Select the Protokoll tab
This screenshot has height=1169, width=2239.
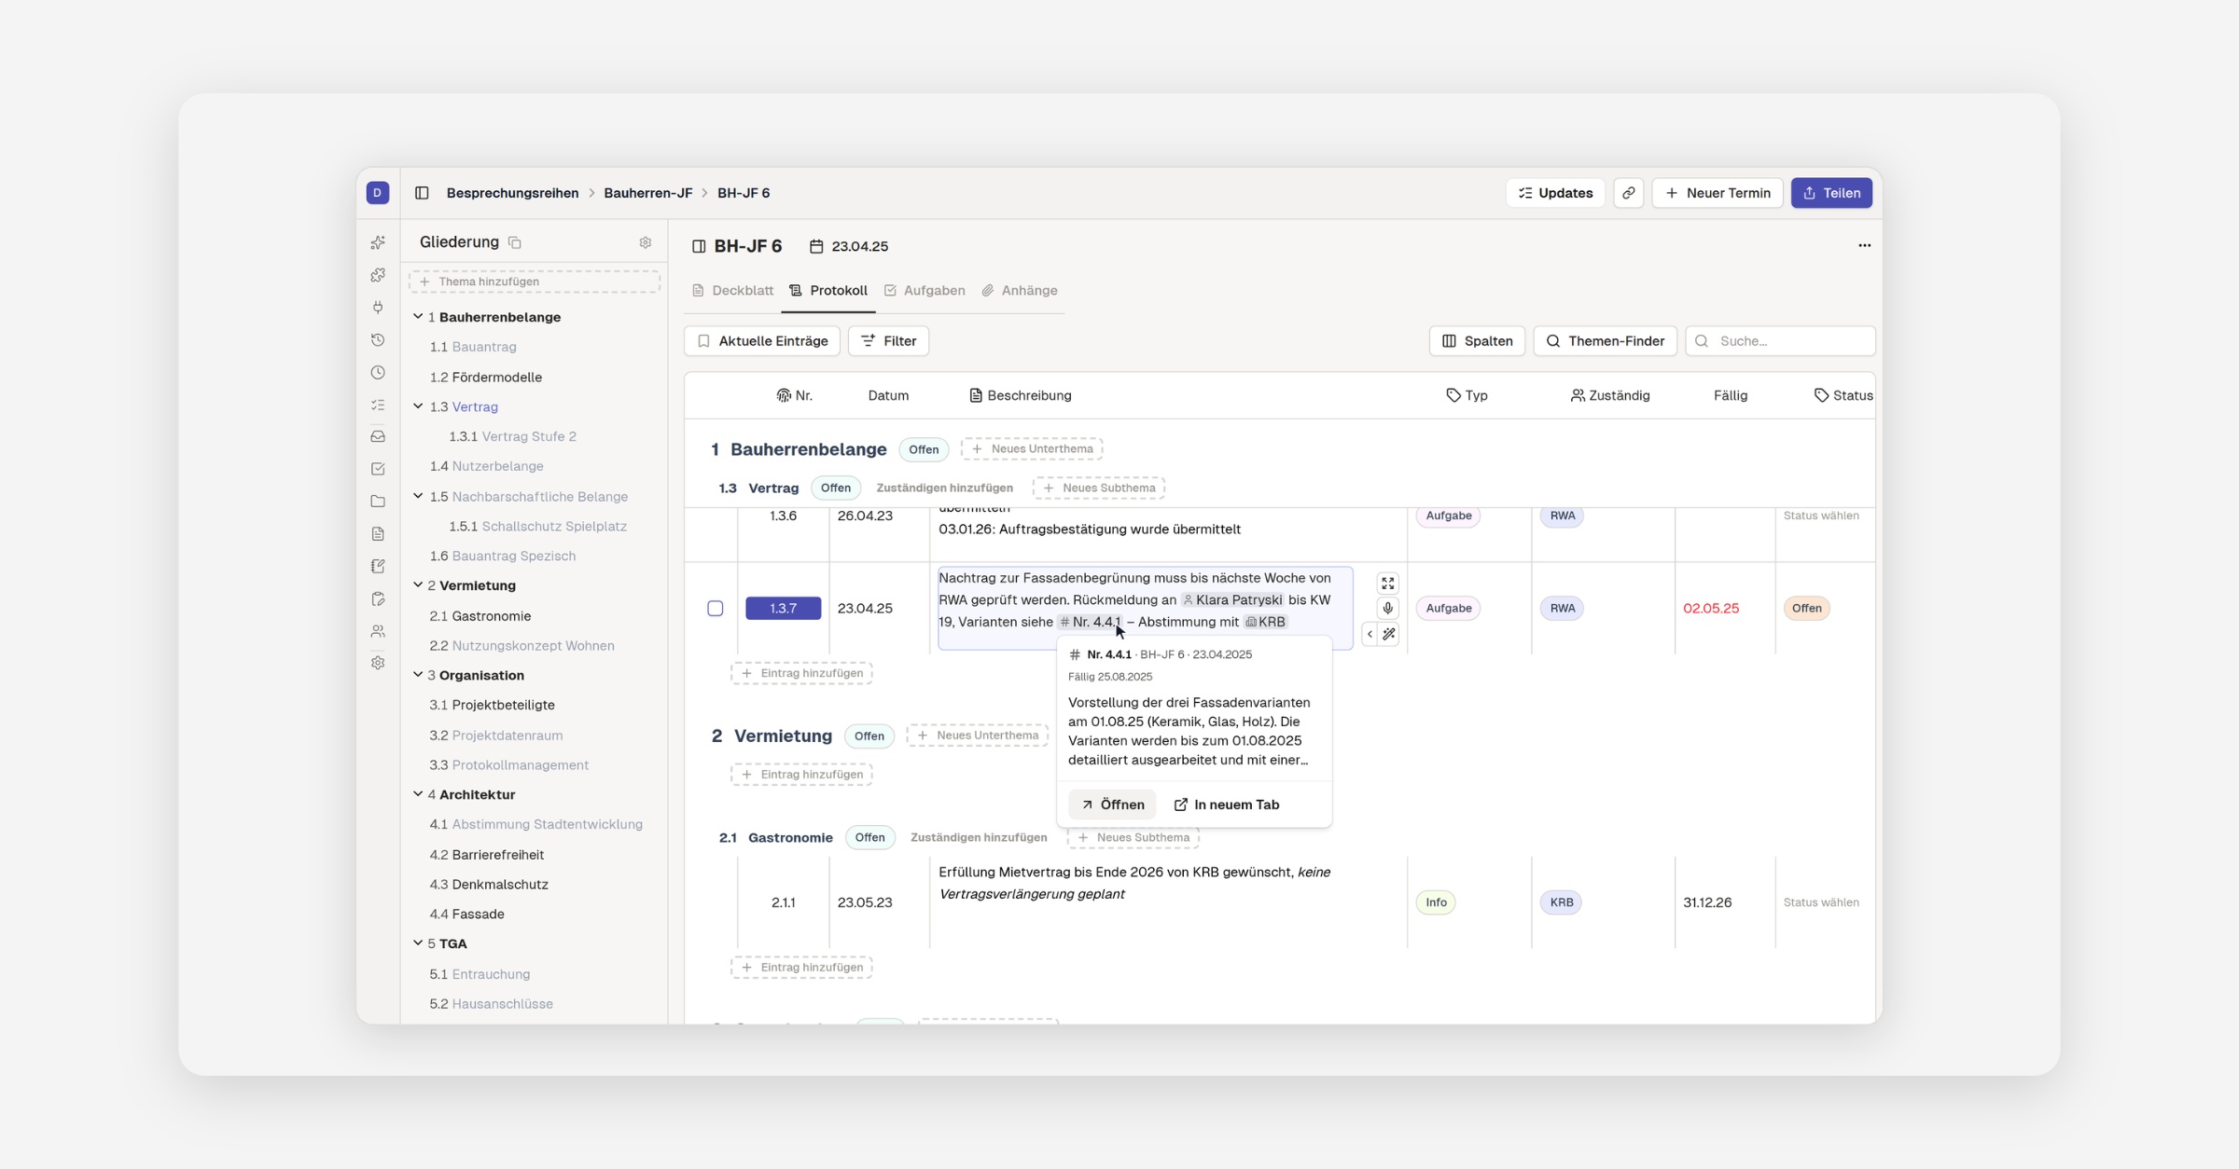[828, 291]
